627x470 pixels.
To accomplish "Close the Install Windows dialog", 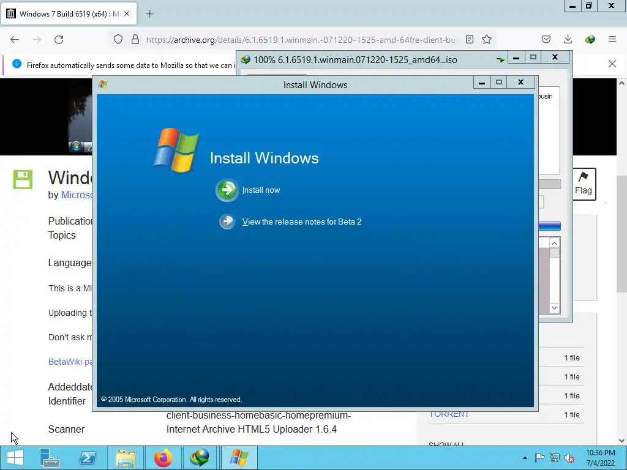I will coord(520,83).
